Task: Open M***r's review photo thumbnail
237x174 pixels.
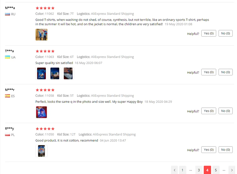Action: pyautogui.click(x=41, y=112)
